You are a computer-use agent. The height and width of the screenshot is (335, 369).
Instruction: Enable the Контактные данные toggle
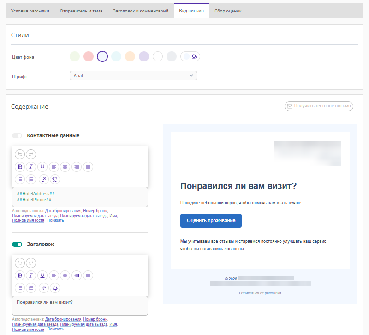pyautogui.click(x=17, y=136)
